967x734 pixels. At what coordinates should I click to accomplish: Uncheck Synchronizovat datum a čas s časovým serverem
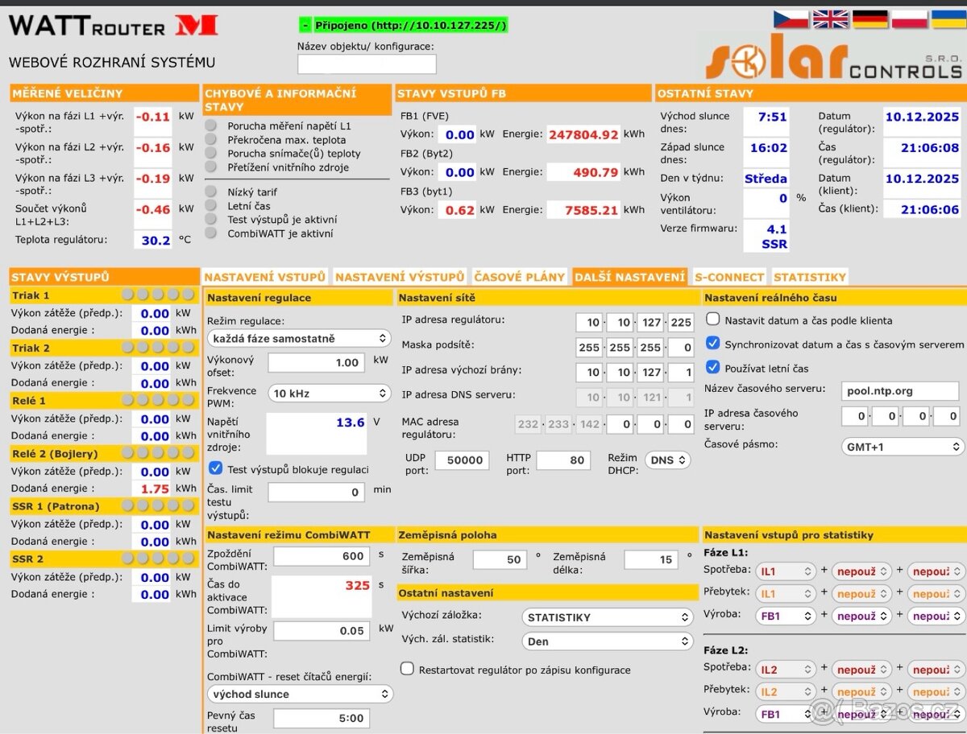pos(713,343)
